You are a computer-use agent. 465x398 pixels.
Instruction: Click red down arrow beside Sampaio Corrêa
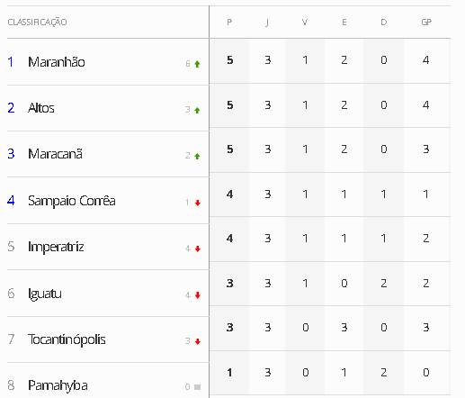(198, 204)
